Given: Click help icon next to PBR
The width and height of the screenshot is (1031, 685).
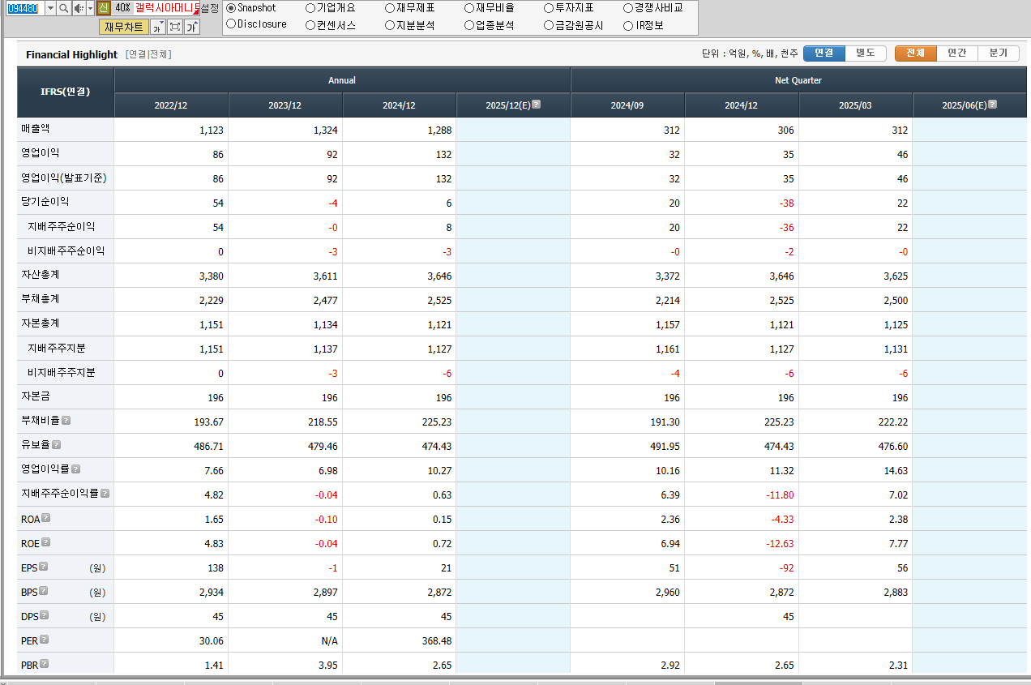Looking at the screenshot, I should coord(45,664).
